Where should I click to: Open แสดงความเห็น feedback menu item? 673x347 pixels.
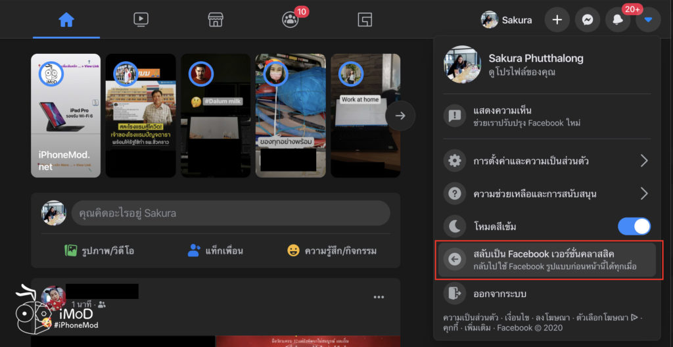[547, 116]
